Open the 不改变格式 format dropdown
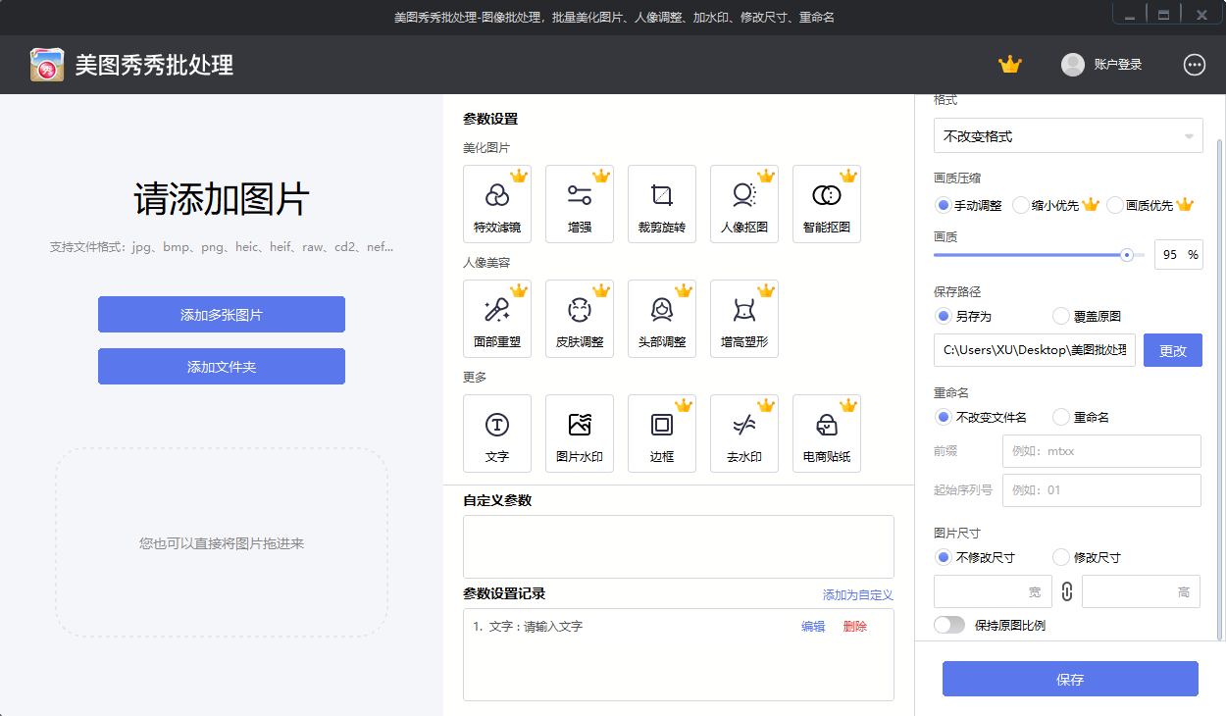The image size is (1226, 716). click(x=1068, y=135)
